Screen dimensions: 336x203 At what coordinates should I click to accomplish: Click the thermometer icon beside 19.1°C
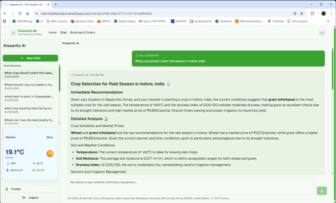[x=34, y=163]
